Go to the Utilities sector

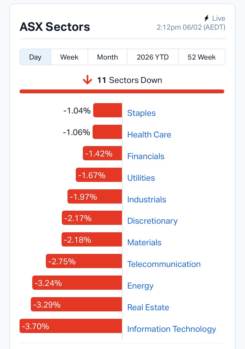tap(141, 178)
